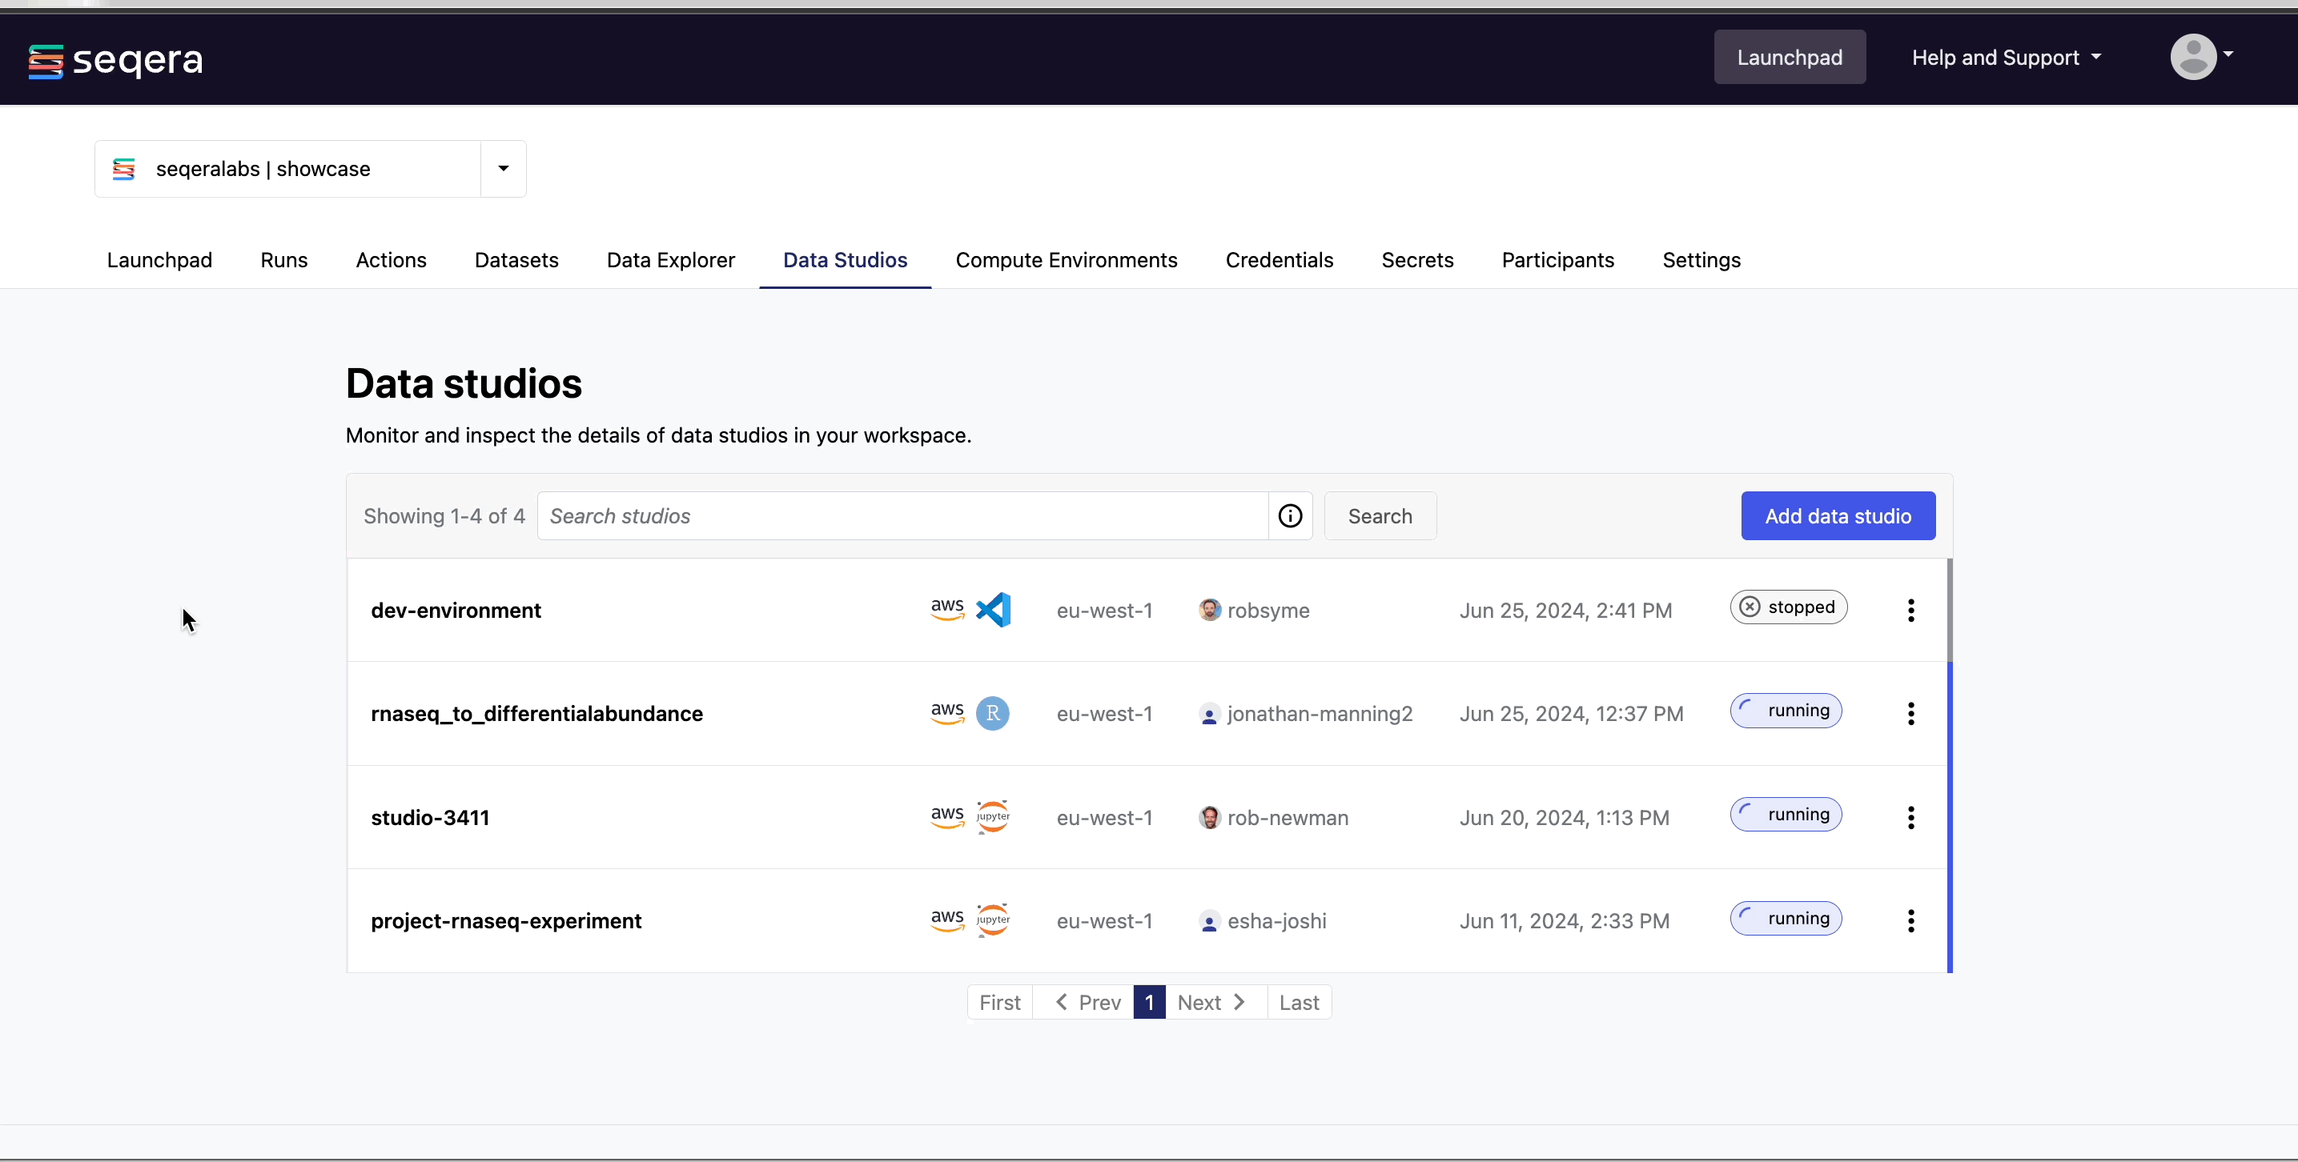Switch to the Data Explorer tab
Screen dimensions: 2298x1162
(670, 259)
